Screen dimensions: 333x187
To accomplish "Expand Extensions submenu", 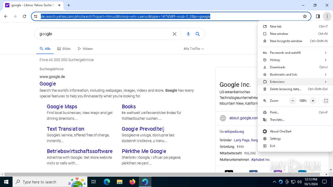I will [295, 82].
